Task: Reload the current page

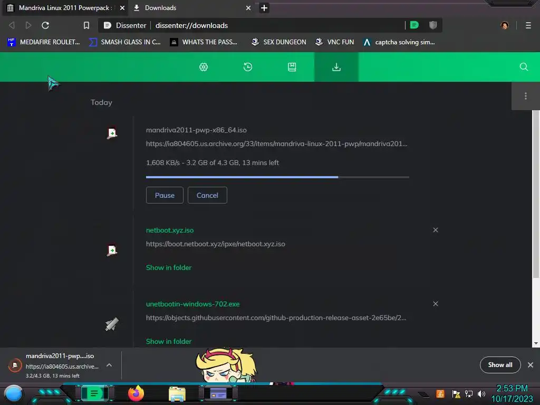Action: (x=45, y=25)
